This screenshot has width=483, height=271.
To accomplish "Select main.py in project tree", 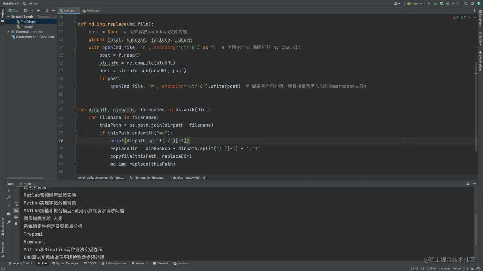I will (x=27, y=27).
